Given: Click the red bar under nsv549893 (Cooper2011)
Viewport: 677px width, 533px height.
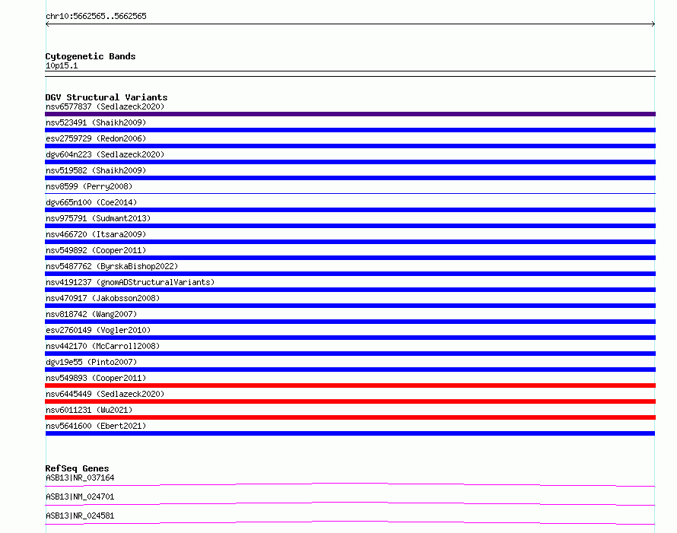Looking at the screenshot, I should 350,385.
